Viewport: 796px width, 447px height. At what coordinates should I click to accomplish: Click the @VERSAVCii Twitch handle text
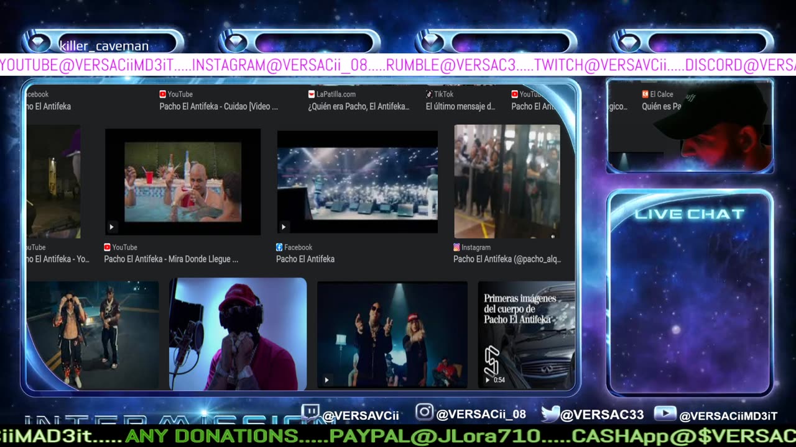361,415
